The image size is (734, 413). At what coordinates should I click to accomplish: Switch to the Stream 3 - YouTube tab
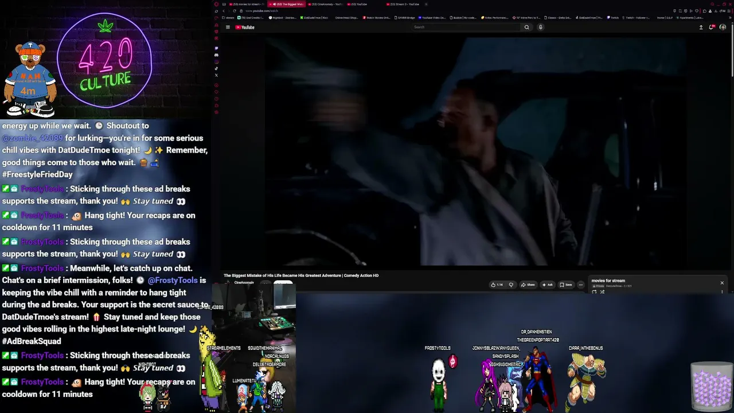point(403,4)
